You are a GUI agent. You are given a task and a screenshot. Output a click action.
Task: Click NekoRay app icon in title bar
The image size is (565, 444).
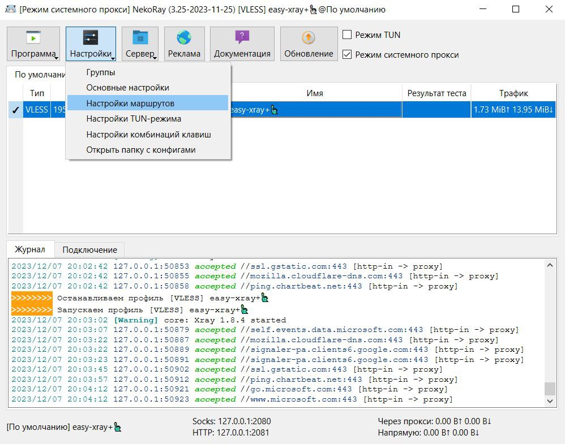pyautogui.click(x=10, y=10)
